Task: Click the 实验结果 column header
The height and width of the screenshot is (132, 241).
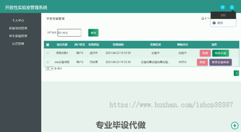Action: tap(156, 45)
